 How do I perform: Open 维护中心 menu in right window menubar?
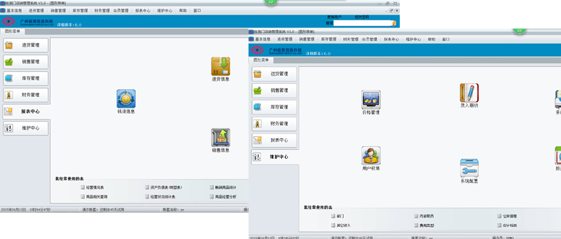coord(413,39)
